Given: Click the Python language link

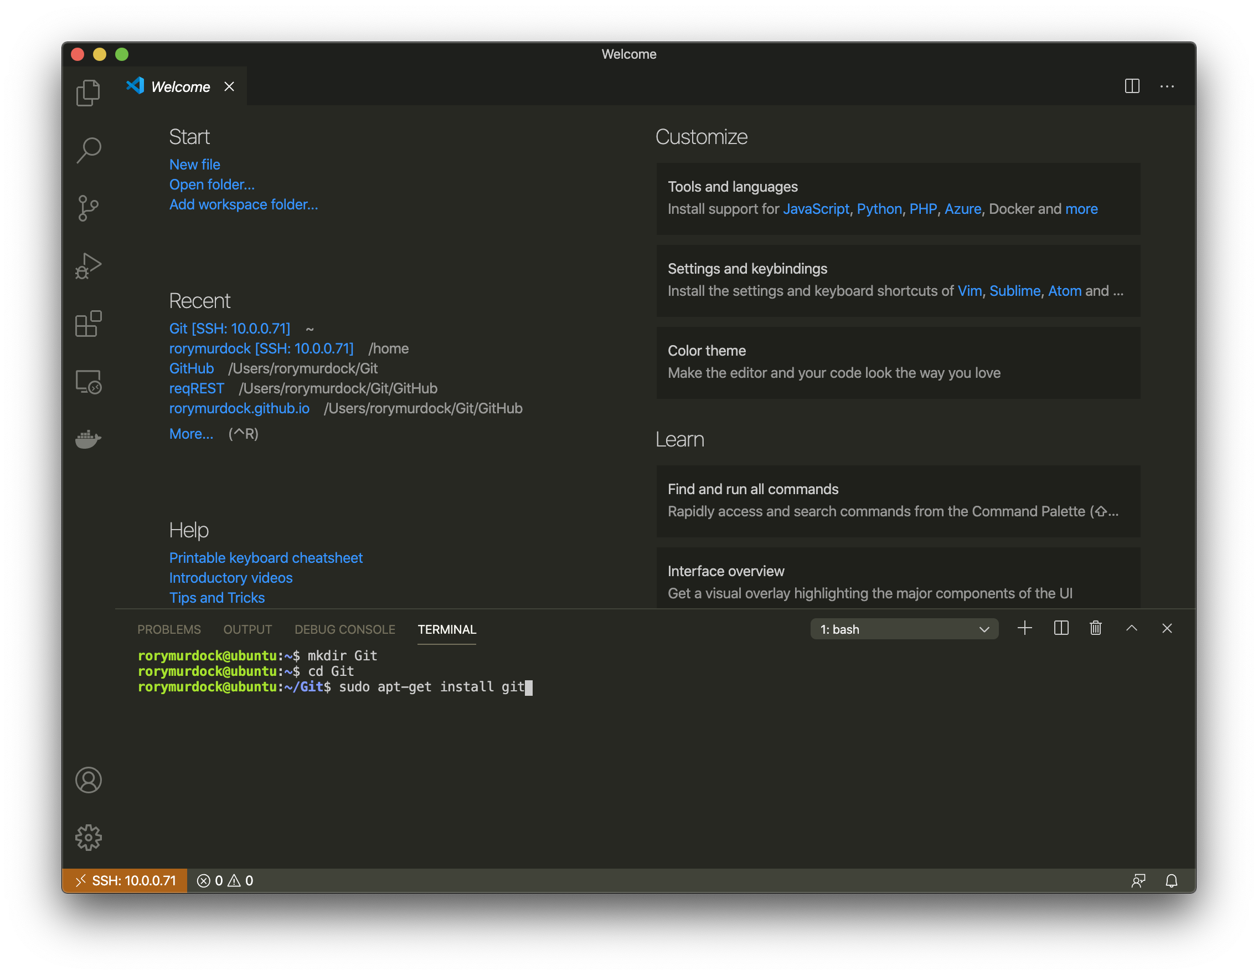Looking at the screenshot, I should pyautogui.click(x=879, y=209).
